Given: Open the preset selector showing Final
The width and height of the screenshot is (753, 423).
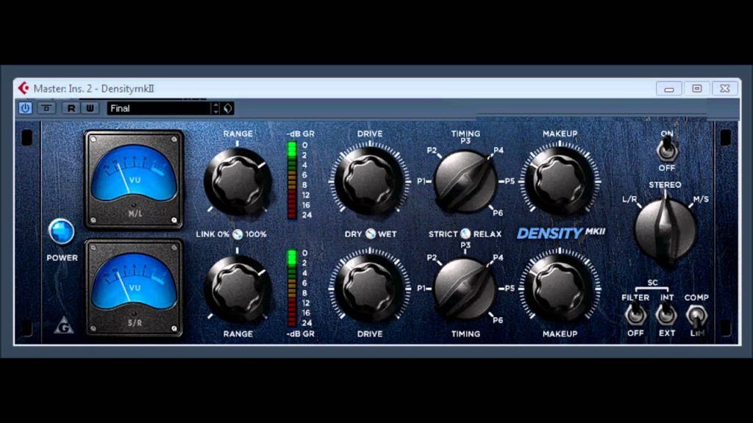Looking at the screenshot, I should point(158,107).
